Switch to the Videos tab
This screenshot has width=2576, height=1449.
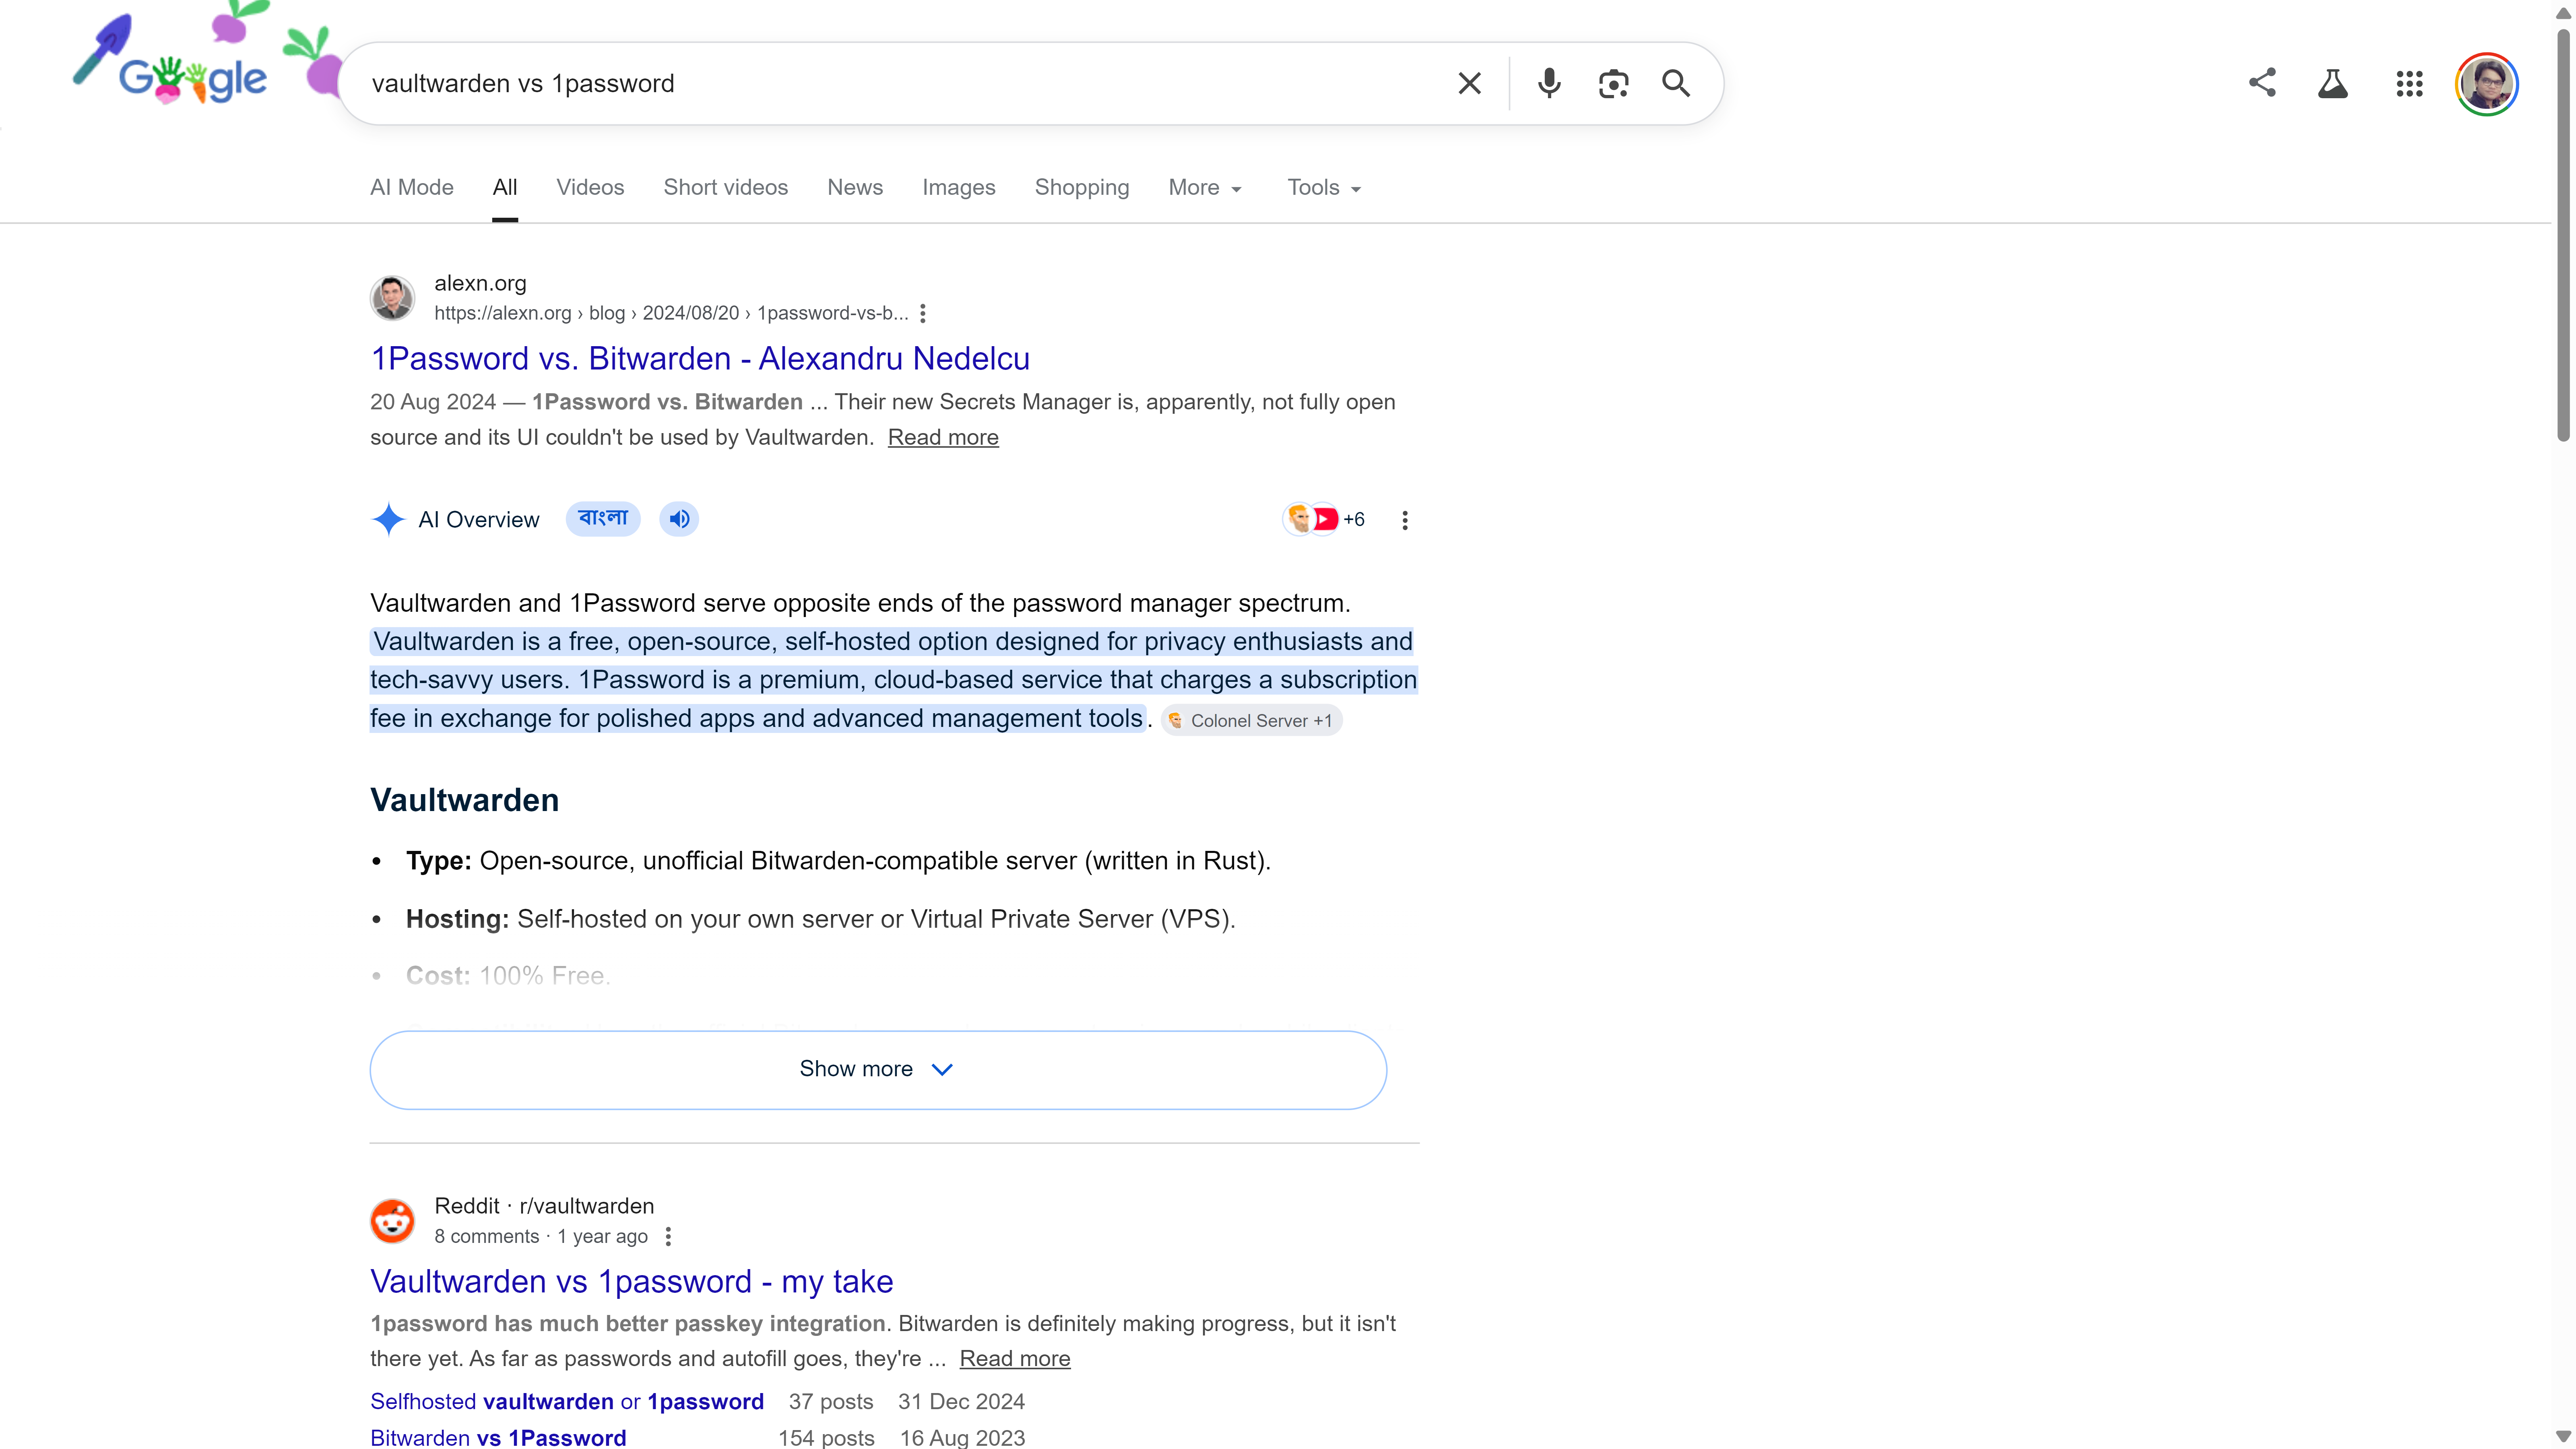590,187
